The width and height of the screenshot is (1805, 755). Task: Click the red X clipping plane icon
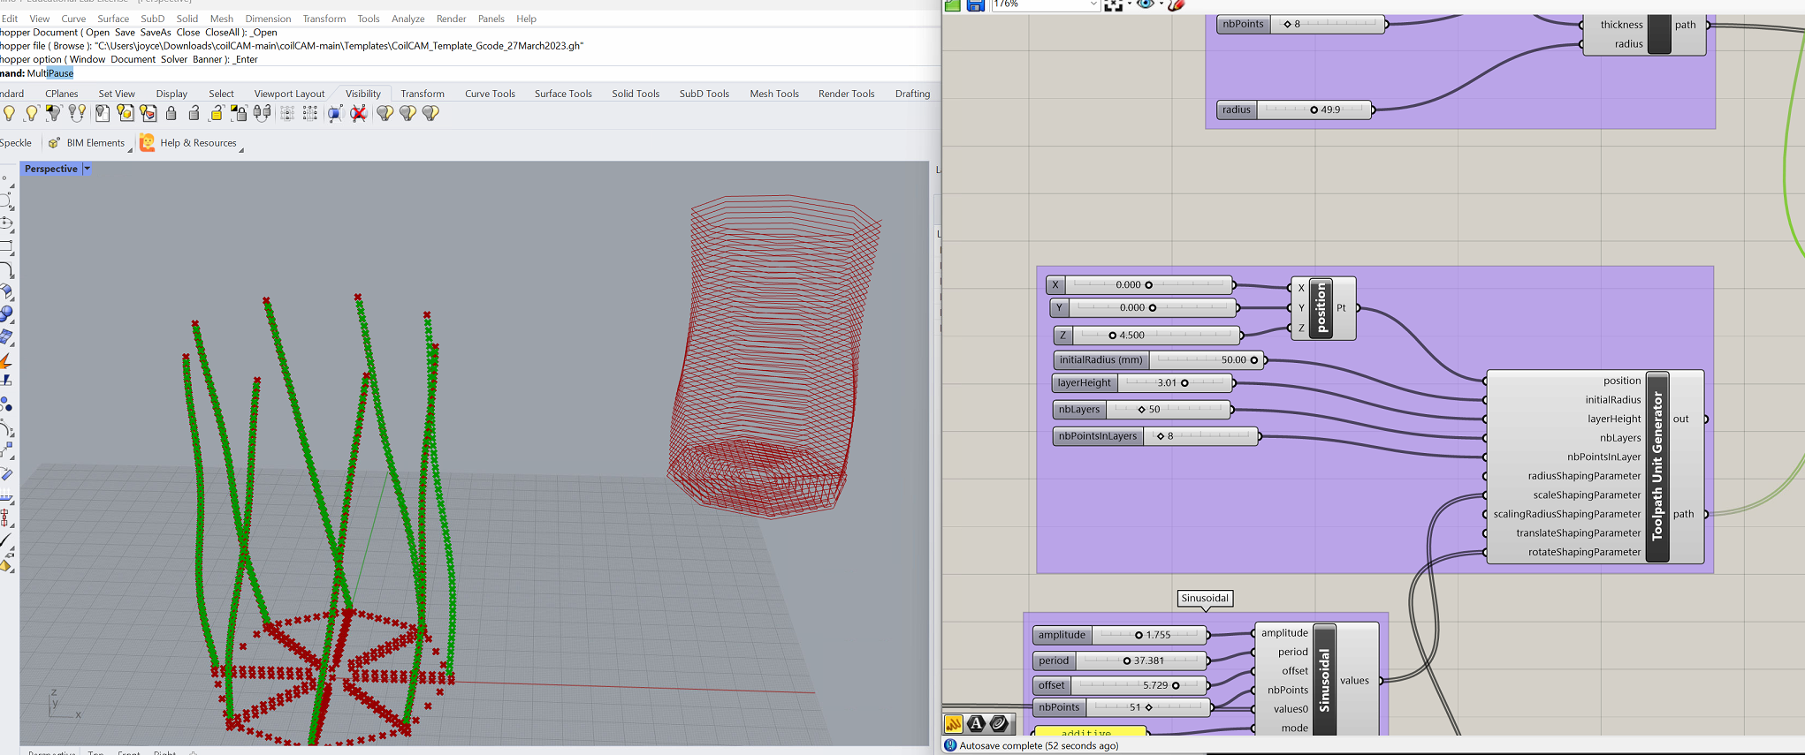359,113
